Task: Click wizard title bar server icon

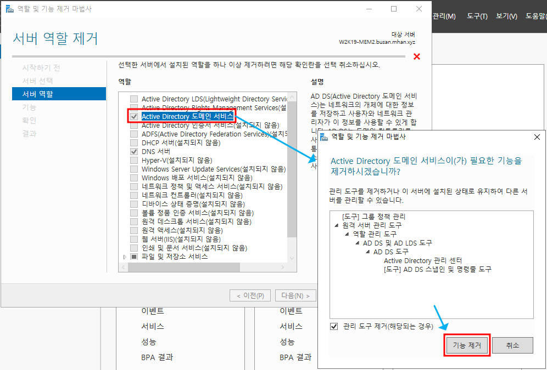Action: pos(10,9)
